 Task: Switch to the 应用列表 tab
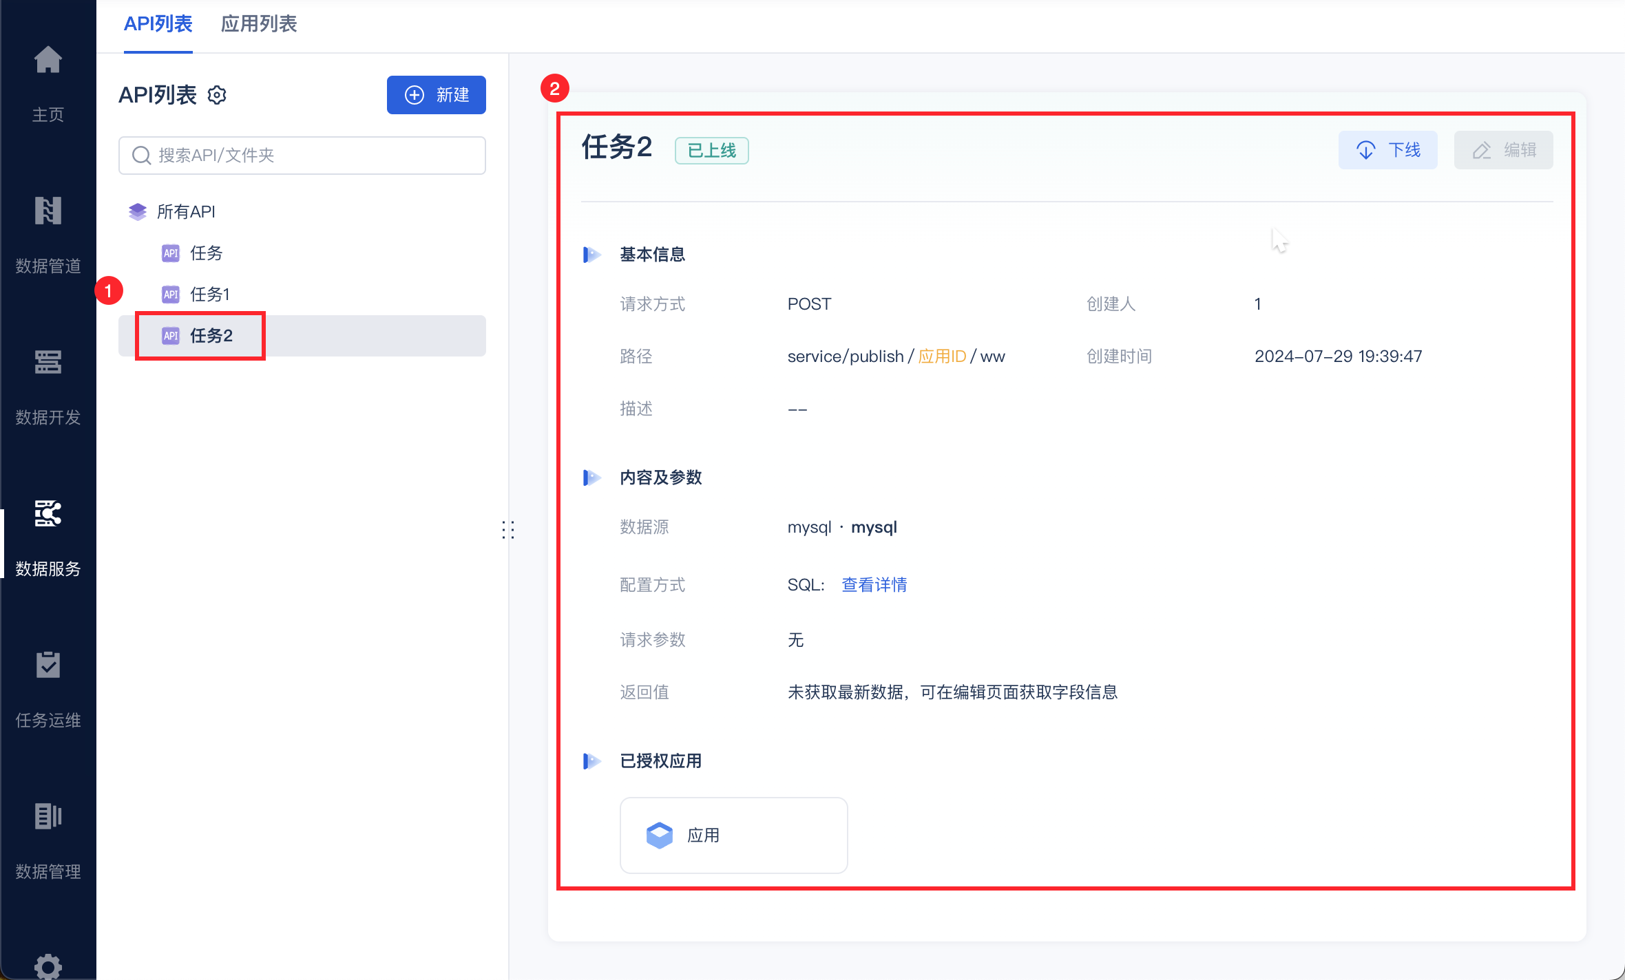coord(258,24)
